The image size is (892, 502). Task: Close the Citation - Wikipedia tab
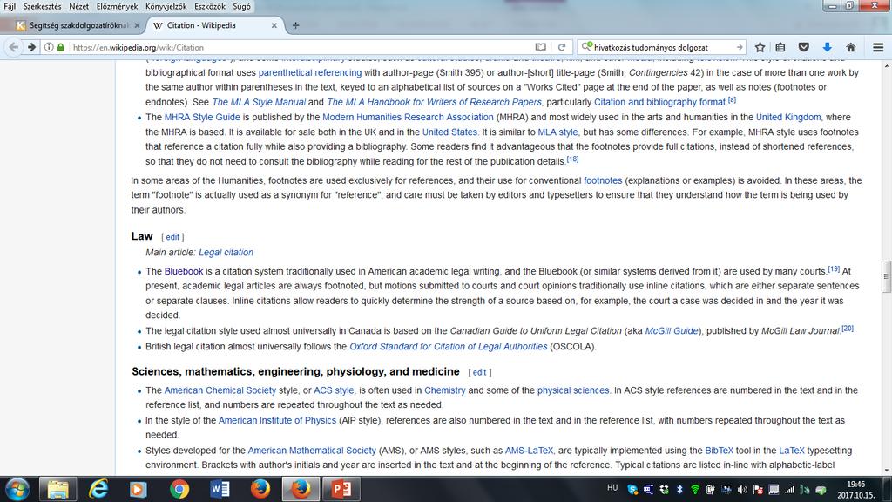coord(274,25)
